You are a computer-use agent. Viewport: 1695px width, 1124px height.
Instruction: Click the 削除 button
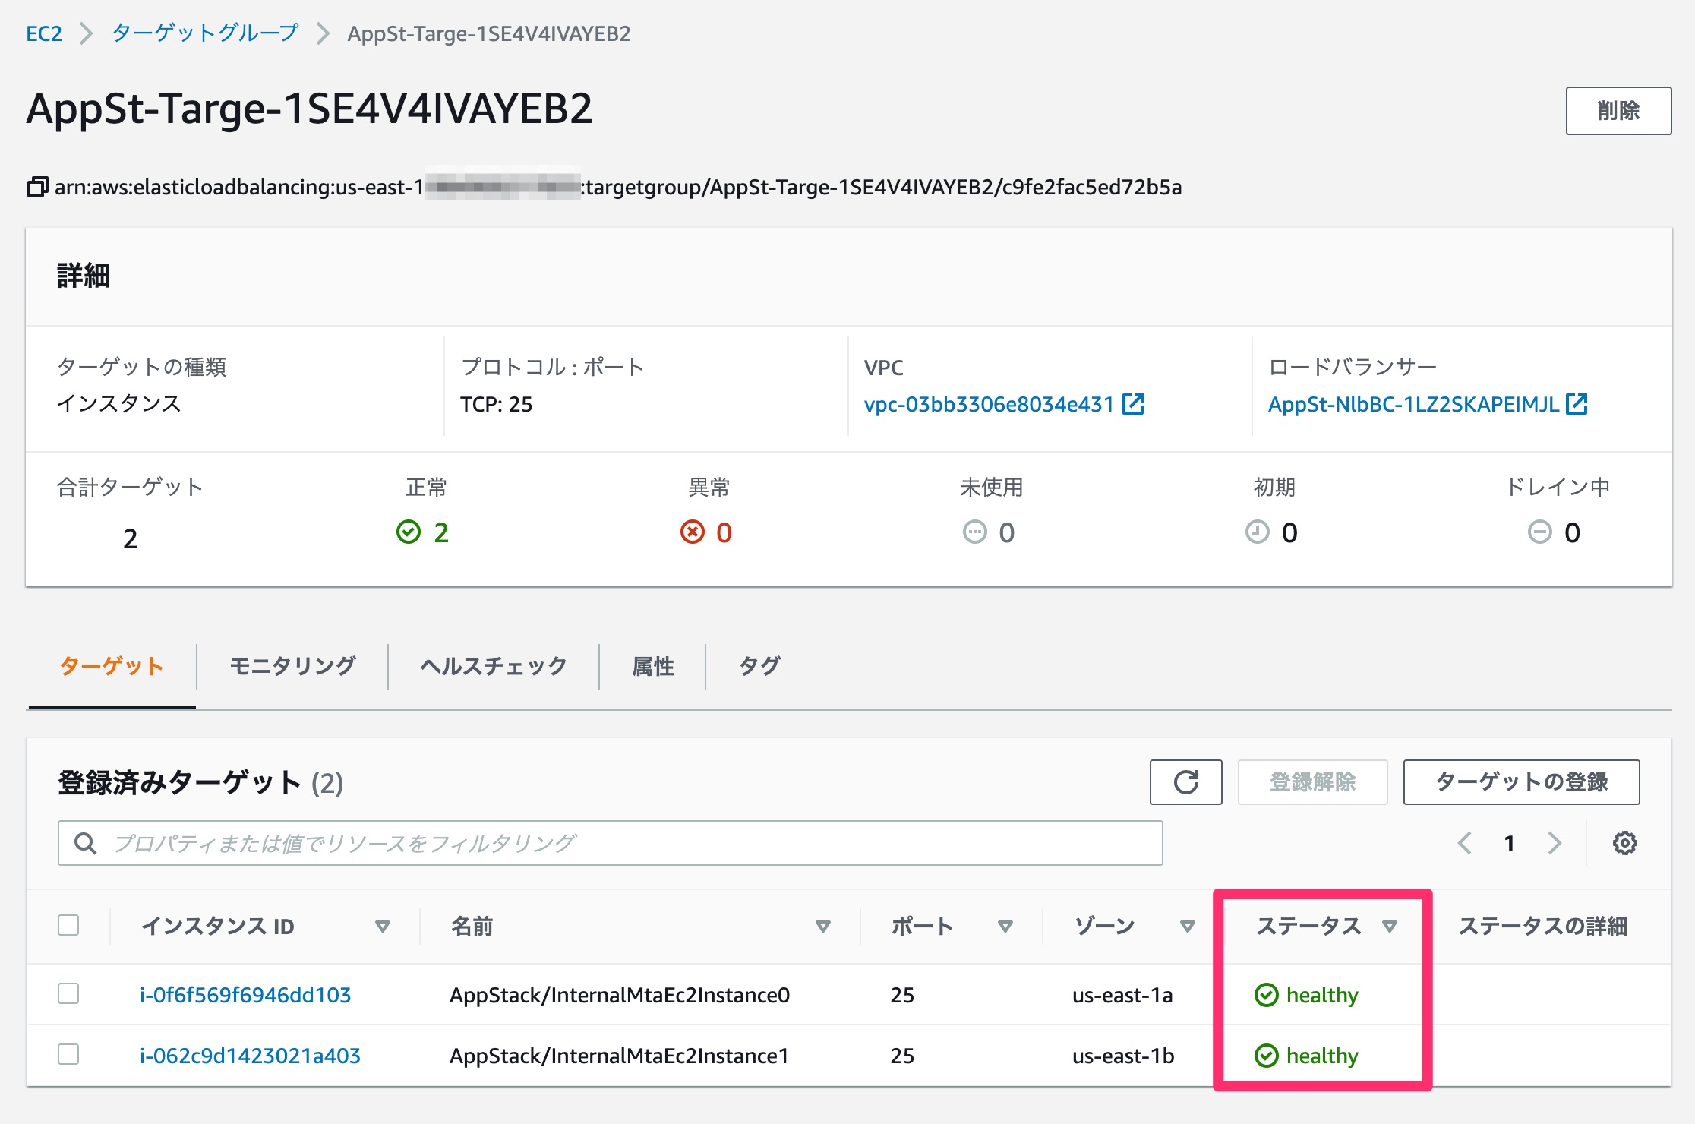coord(1618,109)
